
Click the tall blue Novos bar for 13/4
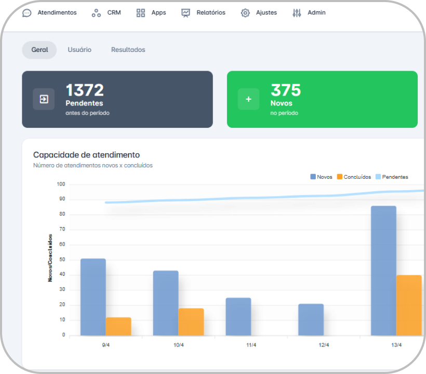click(x=383, y=270)
